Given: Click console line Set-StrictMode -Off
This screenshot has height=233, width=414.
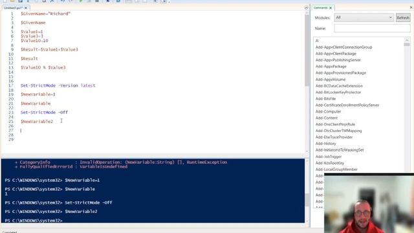Looking at the screenshot, I should click(x=89, y=203).
